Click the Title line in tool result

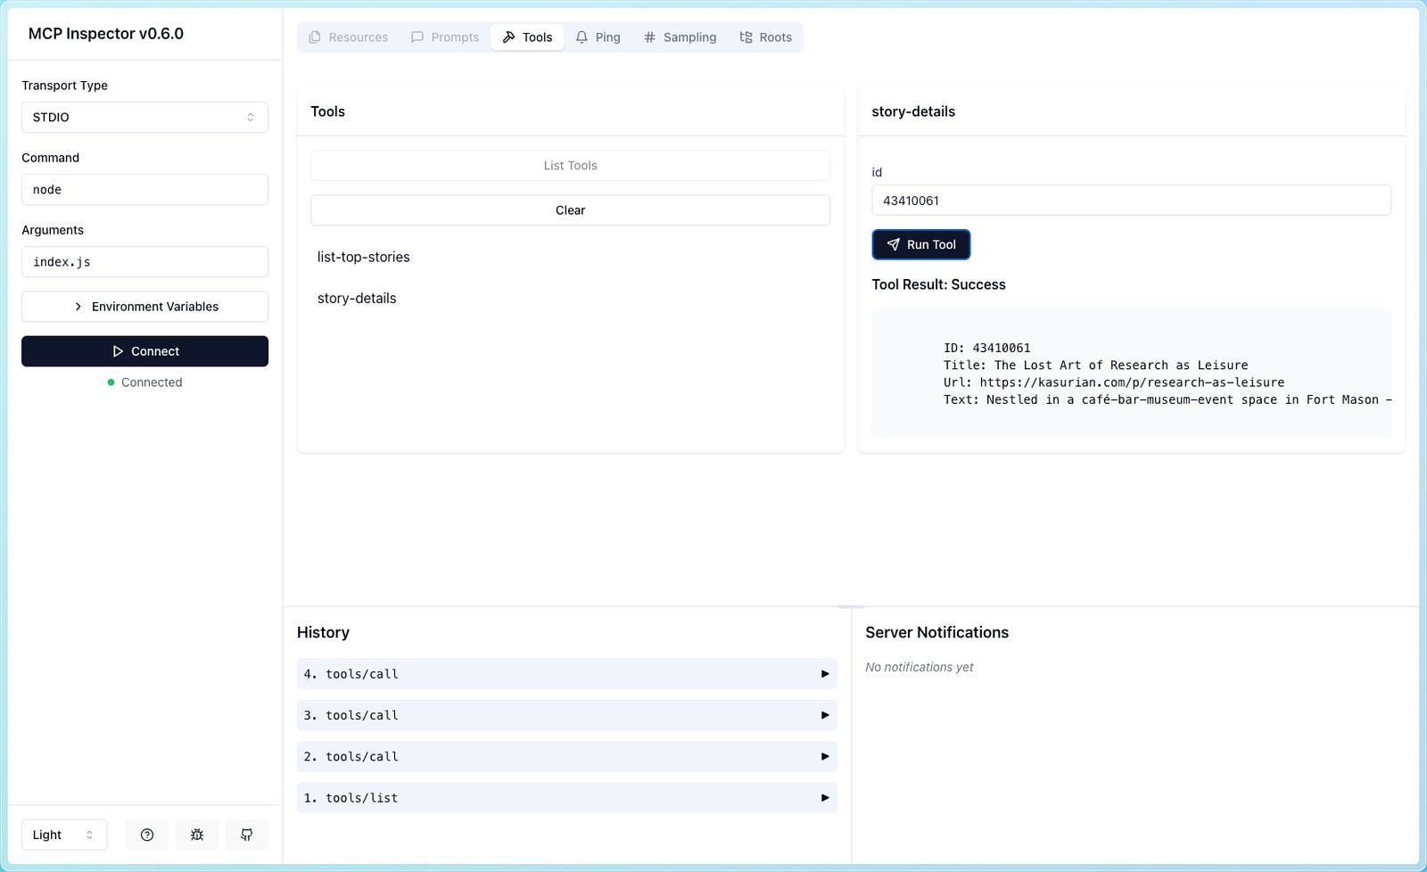coord(1095,365)
